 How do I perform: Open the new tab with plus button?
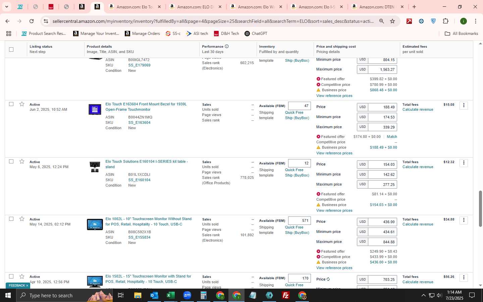pyautogui.click(x=414, y=7)
